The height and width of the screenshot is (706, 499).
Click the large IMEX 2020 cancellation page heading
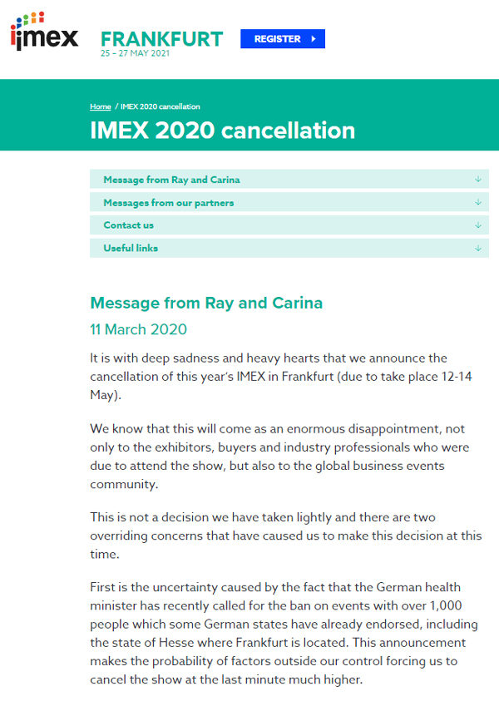[x=222, y=131]
